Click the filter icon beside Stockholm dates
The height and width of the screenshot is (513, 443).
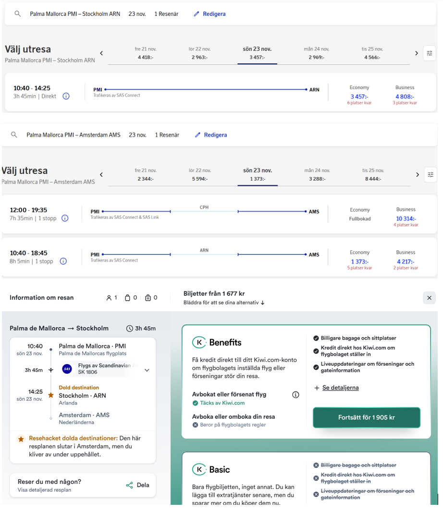429,53
